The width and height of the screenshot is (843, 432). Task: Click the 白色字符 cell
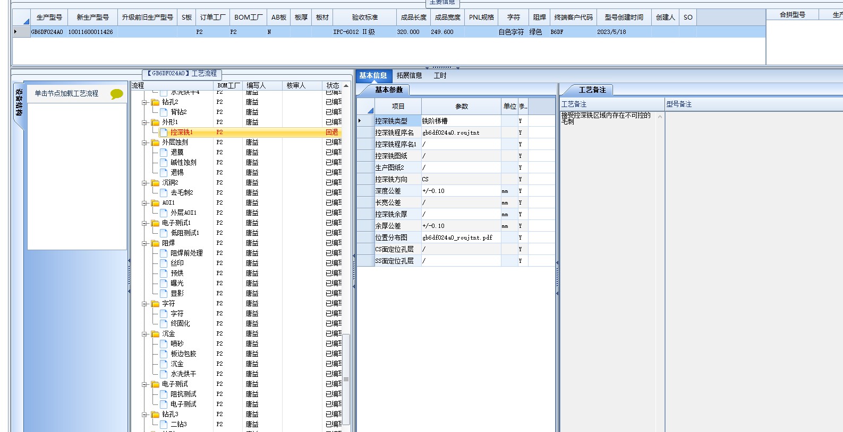click(x=513, y=32)
